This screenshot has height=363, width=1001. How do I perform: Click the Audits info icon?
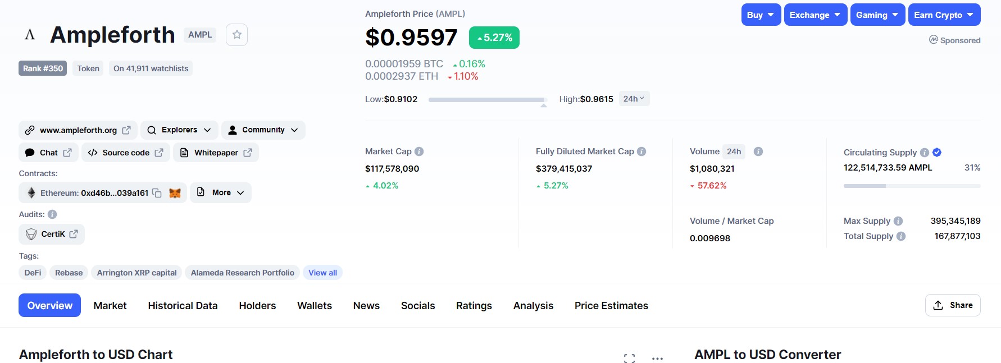(52, 214)
